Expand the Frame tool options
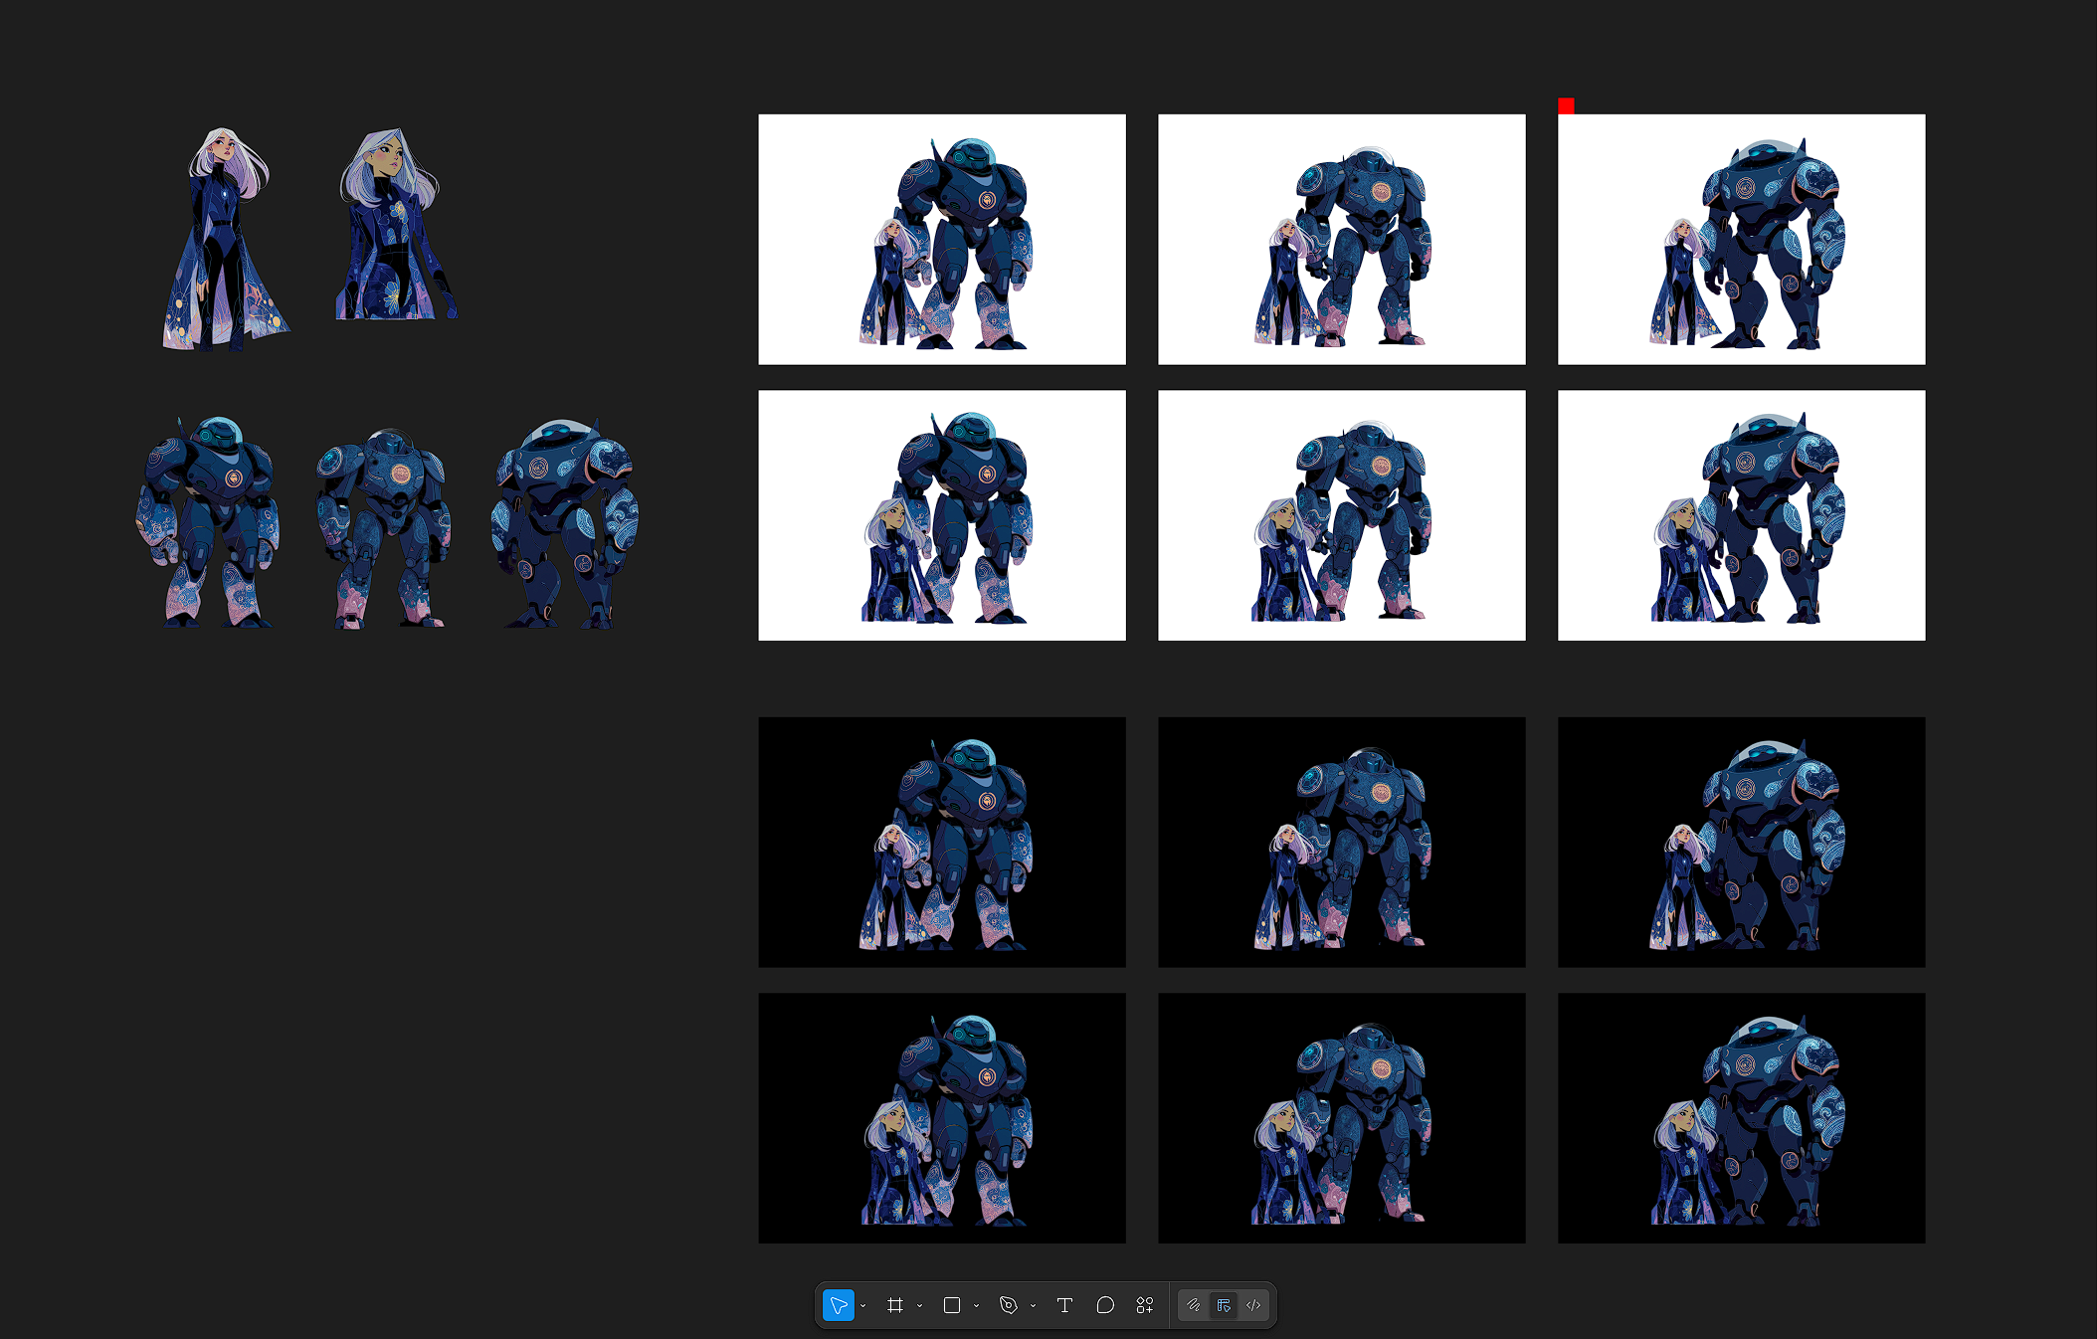 920,1305
